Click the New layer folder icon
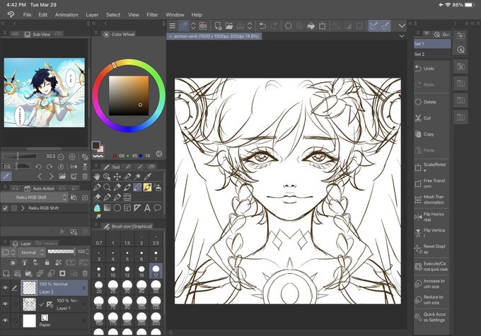Screen dimensions: 481x336 tap(28, 273)
